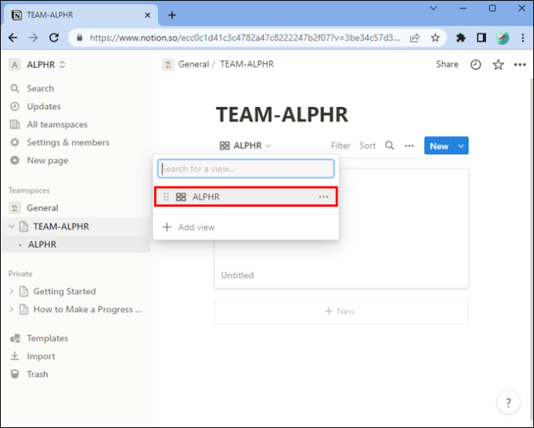Open a new browser tab
The width and height of the screenshot is (534, 428).
click(x=172, y=15)
